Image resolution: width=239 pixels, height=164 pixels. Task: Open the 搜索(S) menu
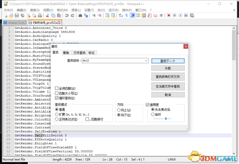pos(35,10)
